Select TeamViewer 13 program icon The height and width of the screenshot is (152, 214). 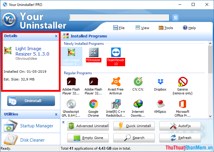click(x=116, y=52)
